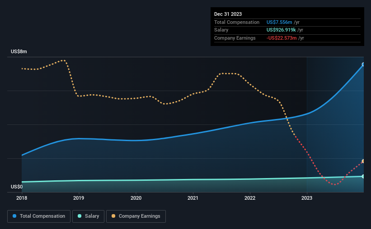Click the US$926.919k salary value
371x229 pixels.
tap(281, 30)
